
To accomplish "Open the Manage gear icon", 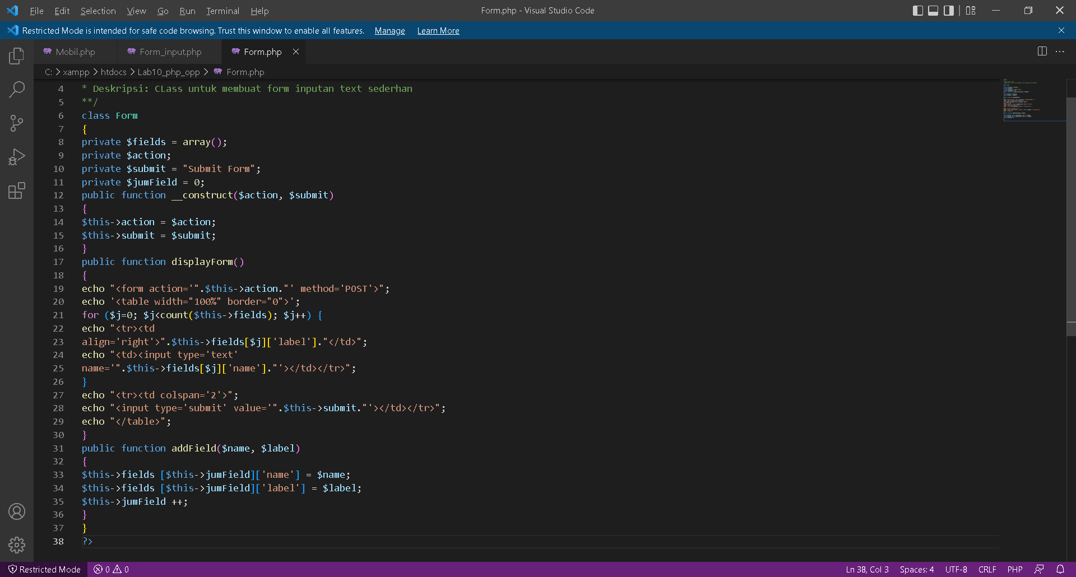I will pyautogui.click(x=16, y=545).
